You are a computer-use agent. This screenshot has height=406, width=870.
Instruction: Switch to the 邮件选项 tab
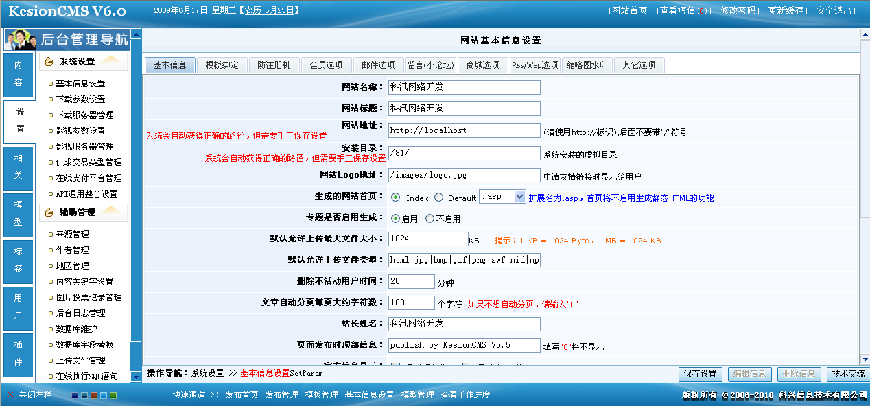point(378,65)
